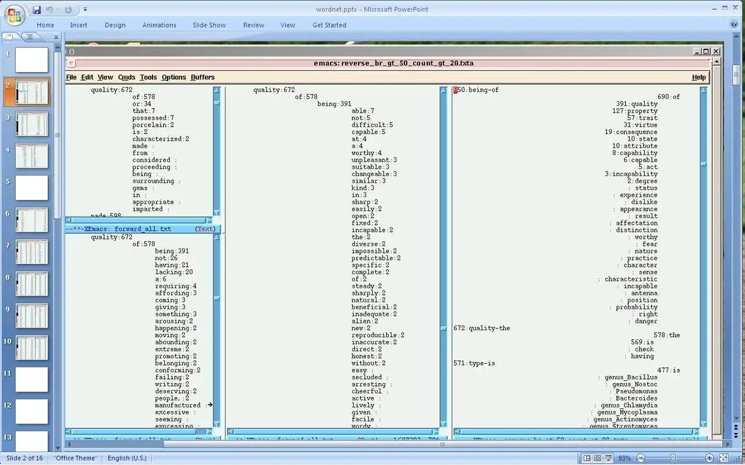Click the emacs title "reverse_br_gt_50_count_gt_20.txta"

coord(407,63)
